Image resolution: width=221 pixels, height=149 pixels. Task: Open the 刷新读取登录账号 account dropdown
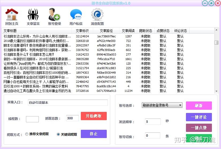coord(162,105)
